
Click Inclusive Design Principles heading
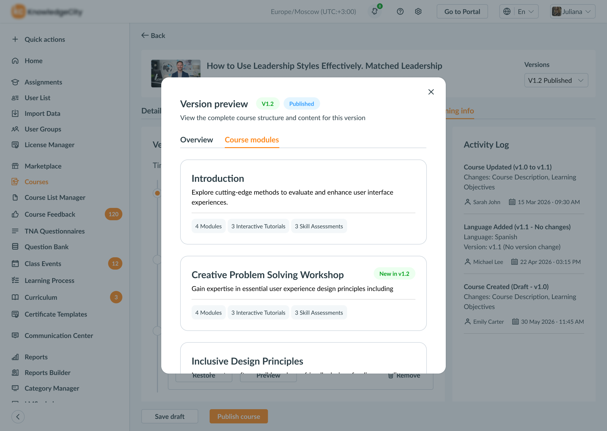(247, 361)
